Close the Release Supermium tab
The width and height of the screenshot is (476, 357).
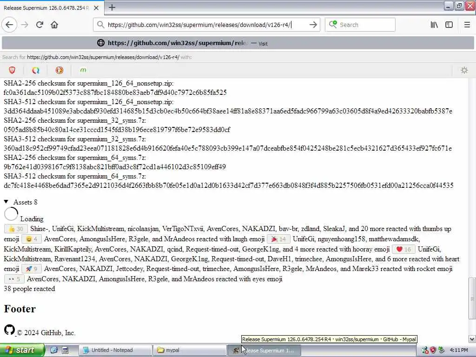pyautogui.click(x=96, y=8)
